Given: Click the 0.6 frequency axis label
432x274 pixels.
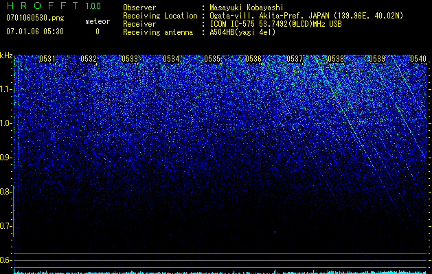Looking at the screenshot, I should (x=5, y=260).
